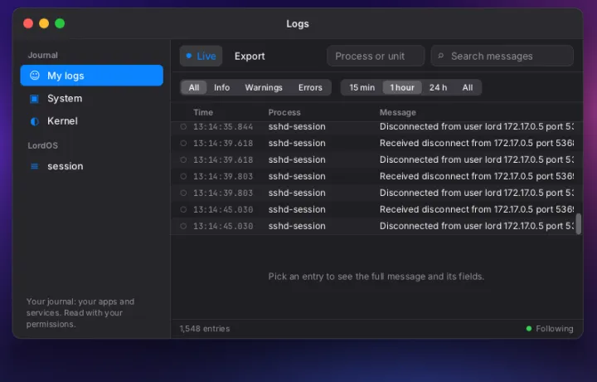Select timestamp 13:14:35.844
Screen dimensions: 597x382
223,126
